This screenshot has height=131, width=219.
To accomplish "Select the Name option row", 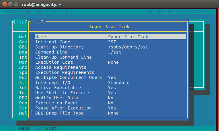I will 110,37.
